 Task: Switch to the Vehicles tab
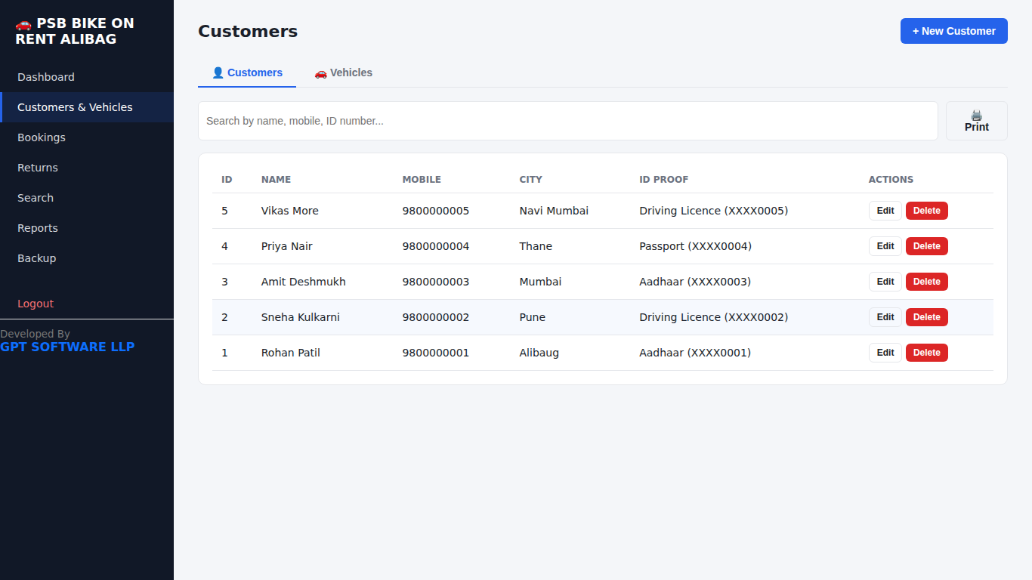343,73
